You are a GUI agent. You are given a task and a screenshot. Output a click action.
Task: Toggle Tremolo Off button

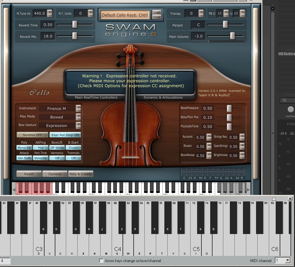coord(73,158)
